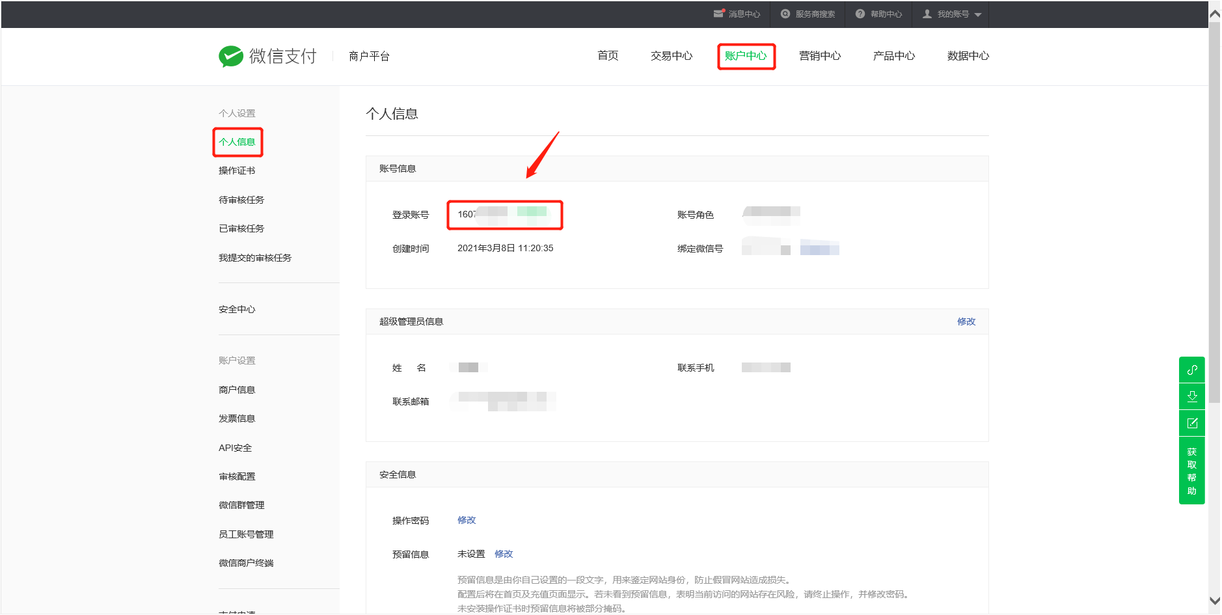Select 个人信息 in the sidebar

click(237, 142)
